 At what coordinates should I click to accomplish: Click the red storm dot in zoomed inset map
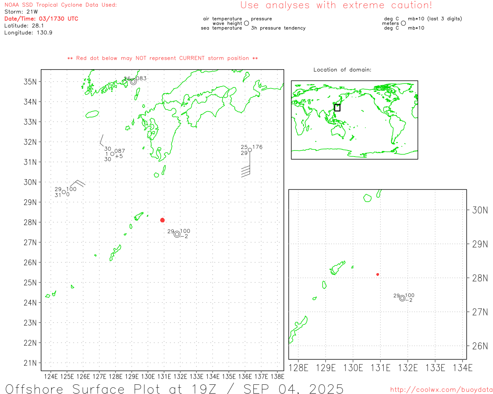pyautogui.click(x=378, y=274)
